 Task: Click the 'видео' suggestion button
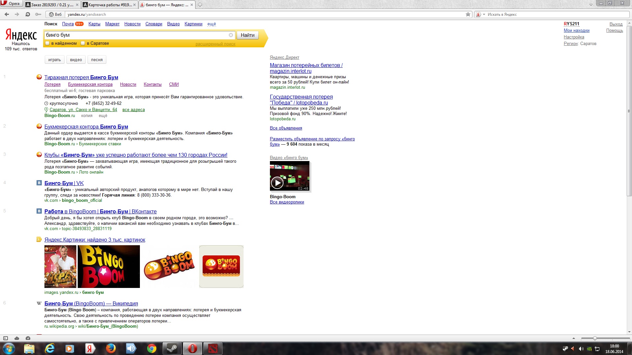pyautogui.click(x=76, y=60)
